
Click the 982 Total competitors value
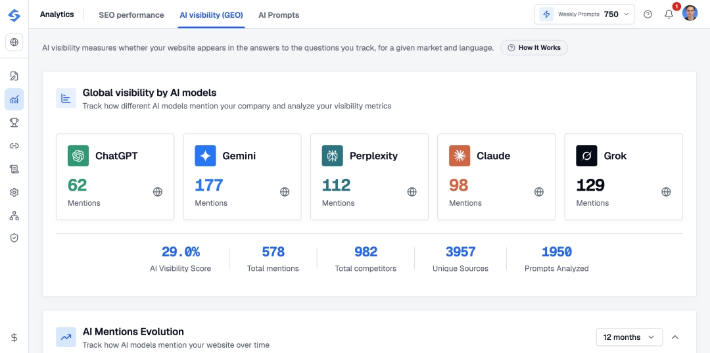(x=366, y=252)
